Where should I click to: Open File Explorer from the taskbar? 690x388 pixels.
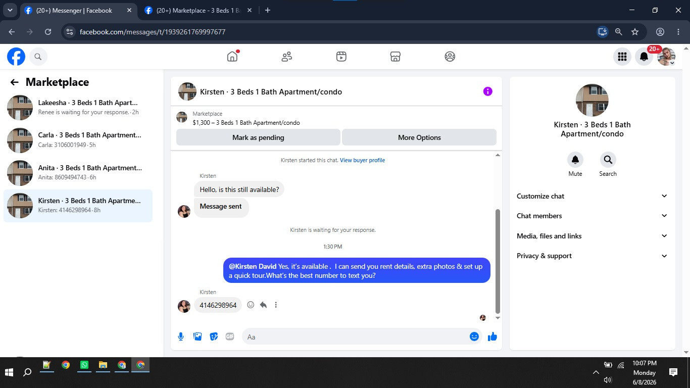103,365
